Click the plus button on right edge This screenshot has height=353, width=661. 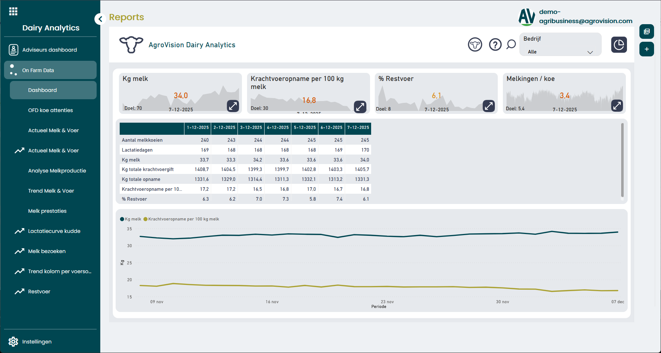point(646,49)
